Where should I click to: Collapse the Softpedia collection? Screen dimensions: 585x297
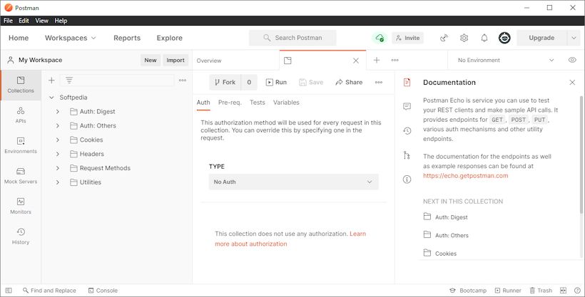coord(51,97)
